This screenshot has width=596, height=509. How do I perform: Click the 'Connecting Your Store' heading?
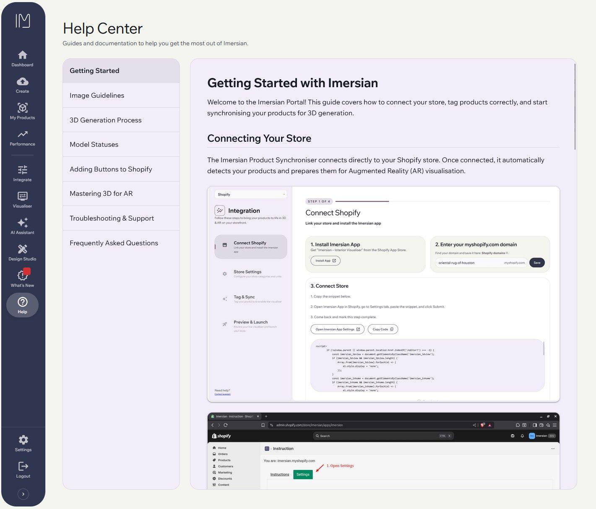coord(259,138)
